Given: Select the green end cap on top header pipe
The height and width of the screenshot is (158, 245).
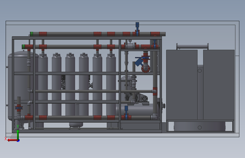Looking at the screenshot, I should (x=32, y=34).
